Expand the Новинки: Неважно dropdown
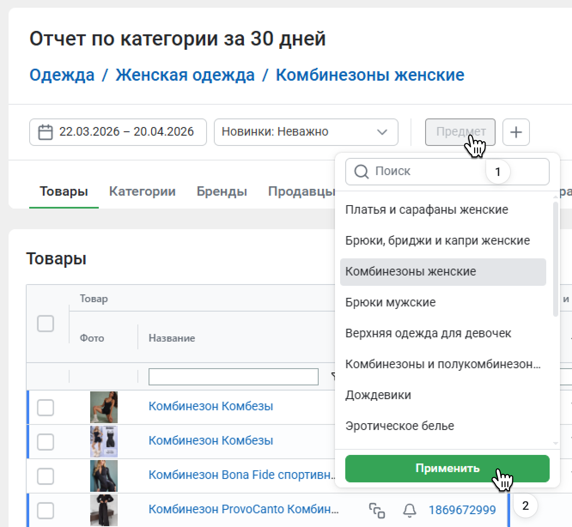 [306, 132]
